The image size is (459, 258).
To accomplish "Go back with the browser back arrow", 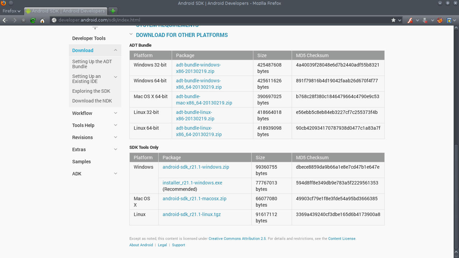I will (x=5, y=20).
